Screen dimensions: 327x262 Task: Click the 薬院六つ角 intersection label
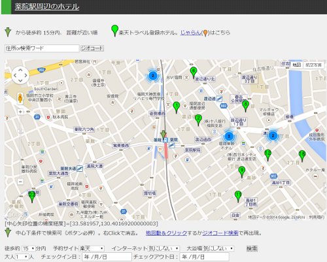[84, 129]
